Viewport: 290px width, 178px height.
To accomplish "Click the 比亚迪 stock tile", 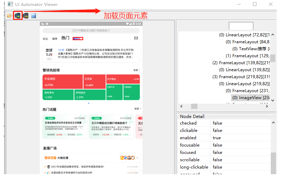I will (94, 82).
